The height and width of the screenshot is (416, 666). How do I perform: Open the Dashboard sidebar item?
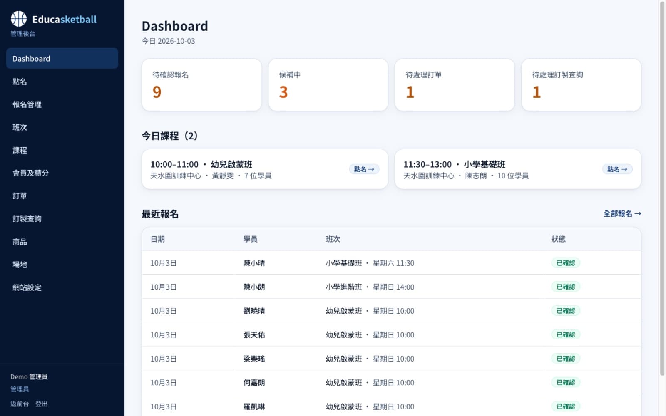coord(62,58)
